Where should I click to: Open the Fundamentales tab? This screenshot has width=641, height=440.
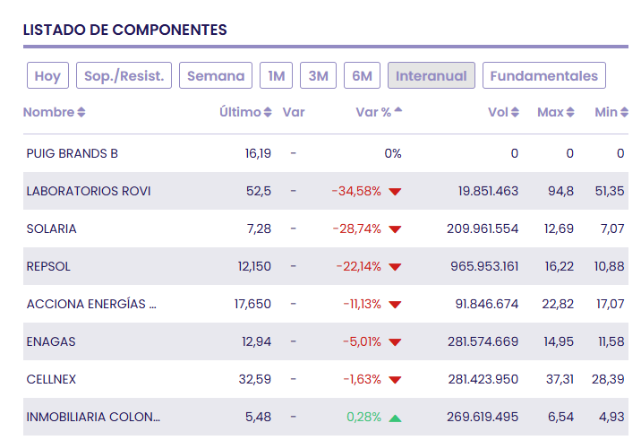(x=543, y=76)
